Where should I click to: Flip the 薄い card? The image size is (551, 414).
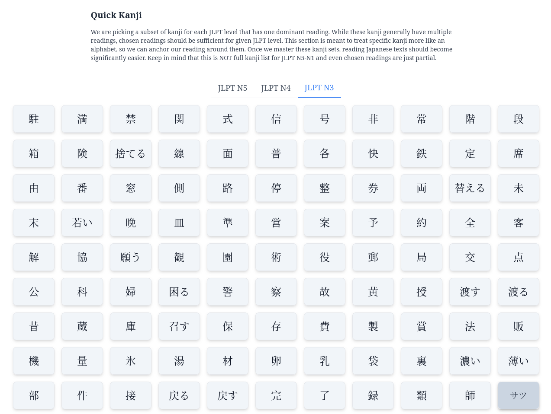pyautogui.click(x=518, y=361)
